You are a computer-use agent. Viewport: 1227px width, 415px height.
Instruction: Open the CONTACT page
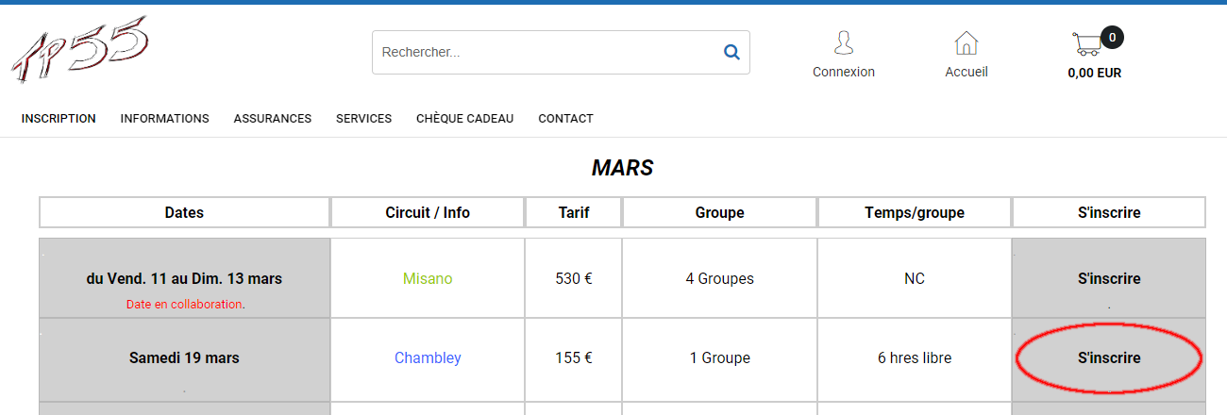565,119
